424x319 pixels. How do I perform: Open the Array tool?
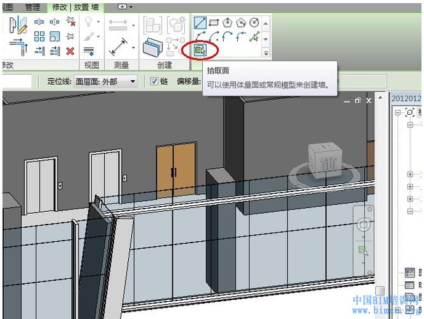click(x=40, y=36)
